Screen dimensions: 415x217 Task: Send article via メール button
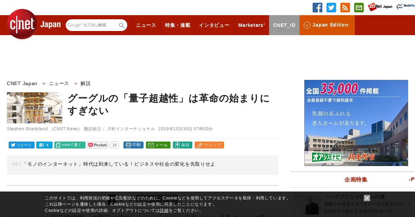(x=158, y=145)
